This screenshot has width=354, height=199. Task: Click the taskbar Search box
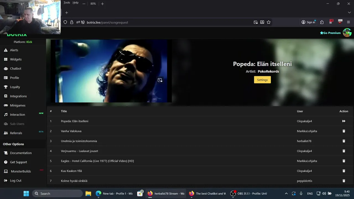[57, 193]
